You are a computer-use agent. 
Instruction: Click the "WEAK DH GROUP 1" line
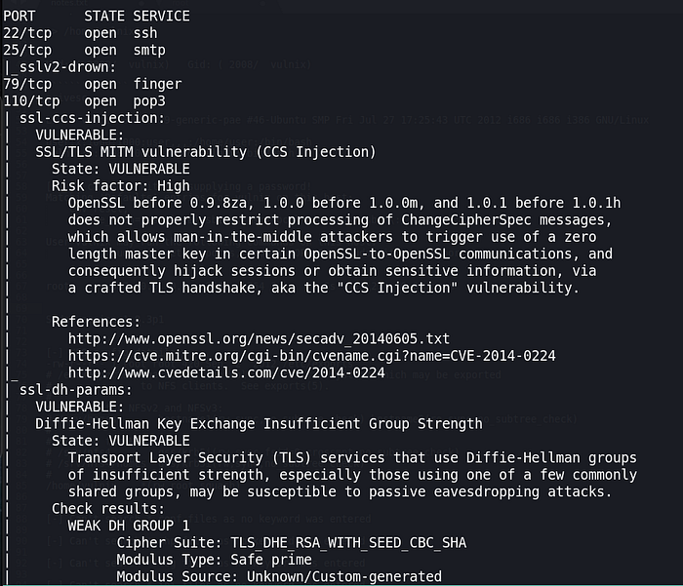click(128, 526)
